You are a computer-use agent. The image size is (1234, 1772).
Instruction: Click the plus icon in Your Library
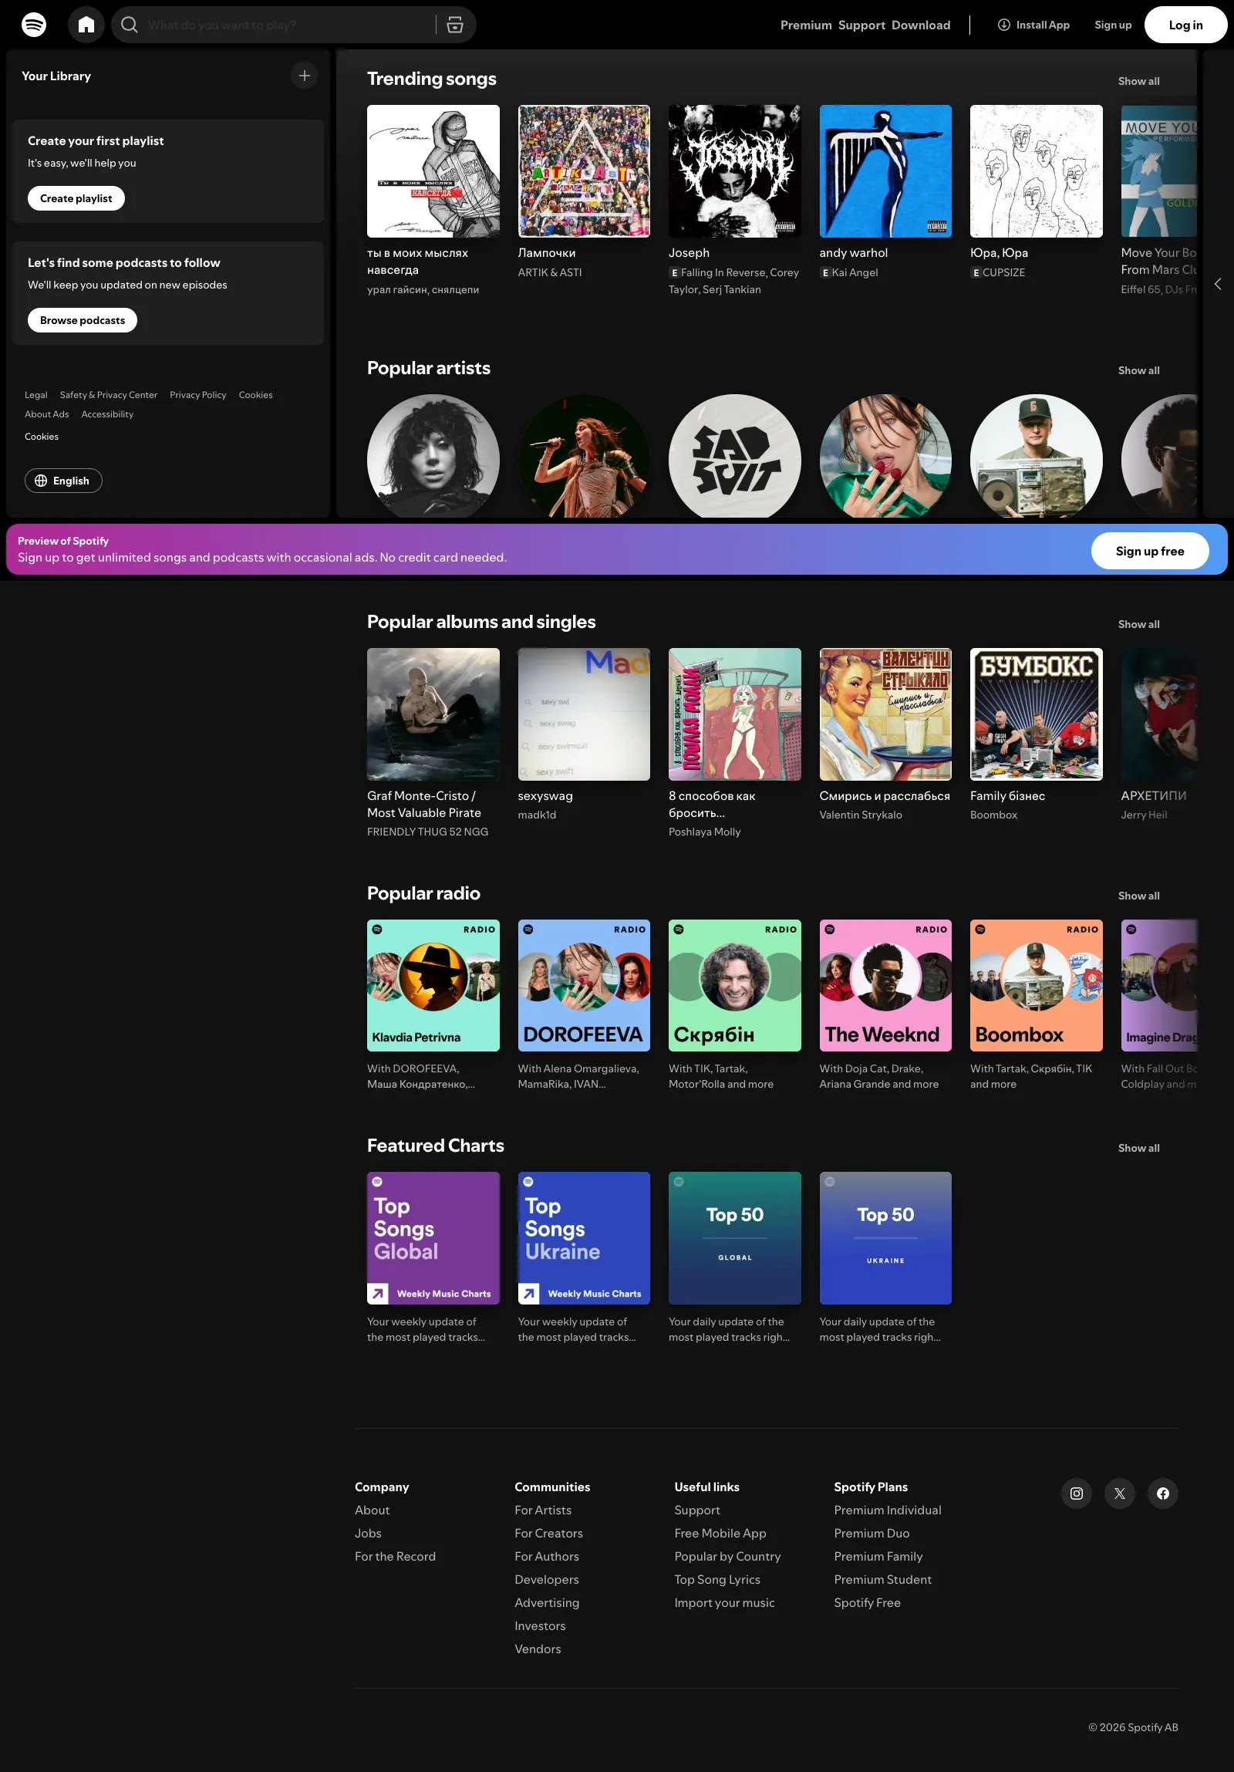[x=305, y=76]
